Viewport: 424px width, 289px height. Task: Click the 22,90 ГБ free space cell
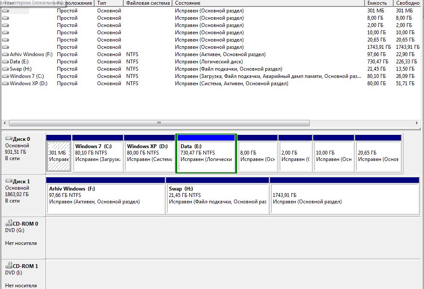[405, 54]
